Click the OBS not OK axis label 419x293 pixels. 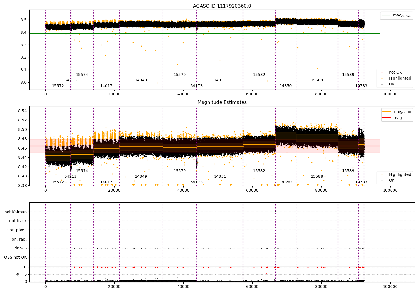point(16,257)
